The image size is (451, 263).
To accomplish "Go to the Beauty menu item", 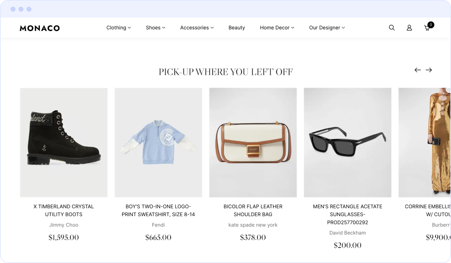I will pyautogui.click(x=237, y=28).
